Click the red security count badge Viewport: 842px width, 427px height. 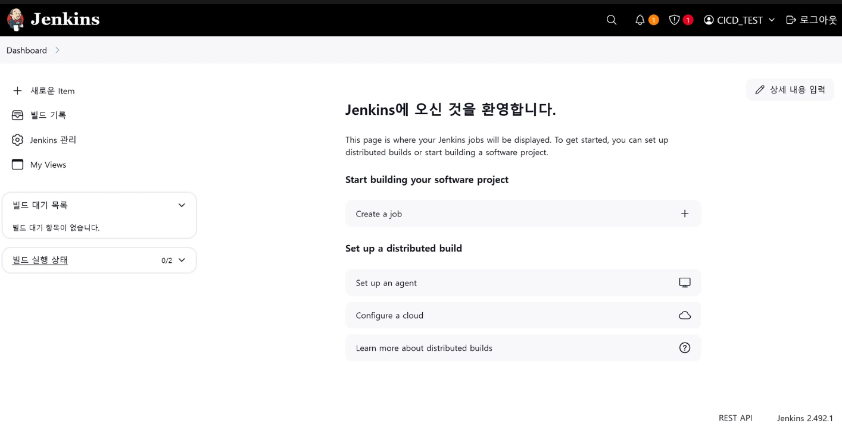pyautogui.click(x=688, y=20)
